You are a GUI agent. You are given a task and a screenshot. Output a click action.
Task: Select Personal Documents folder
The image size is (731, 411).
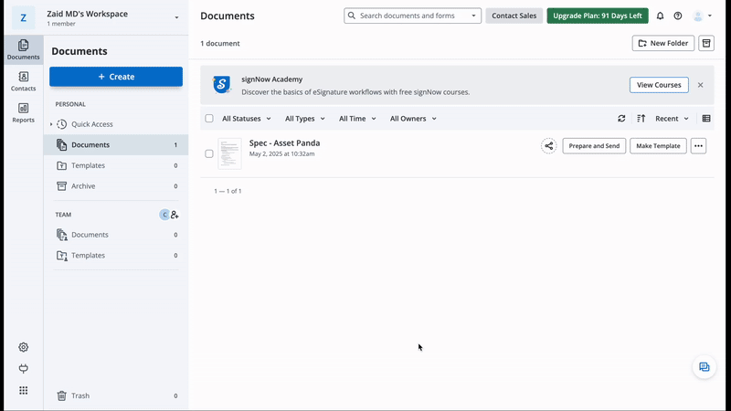(x=116, y=145)
